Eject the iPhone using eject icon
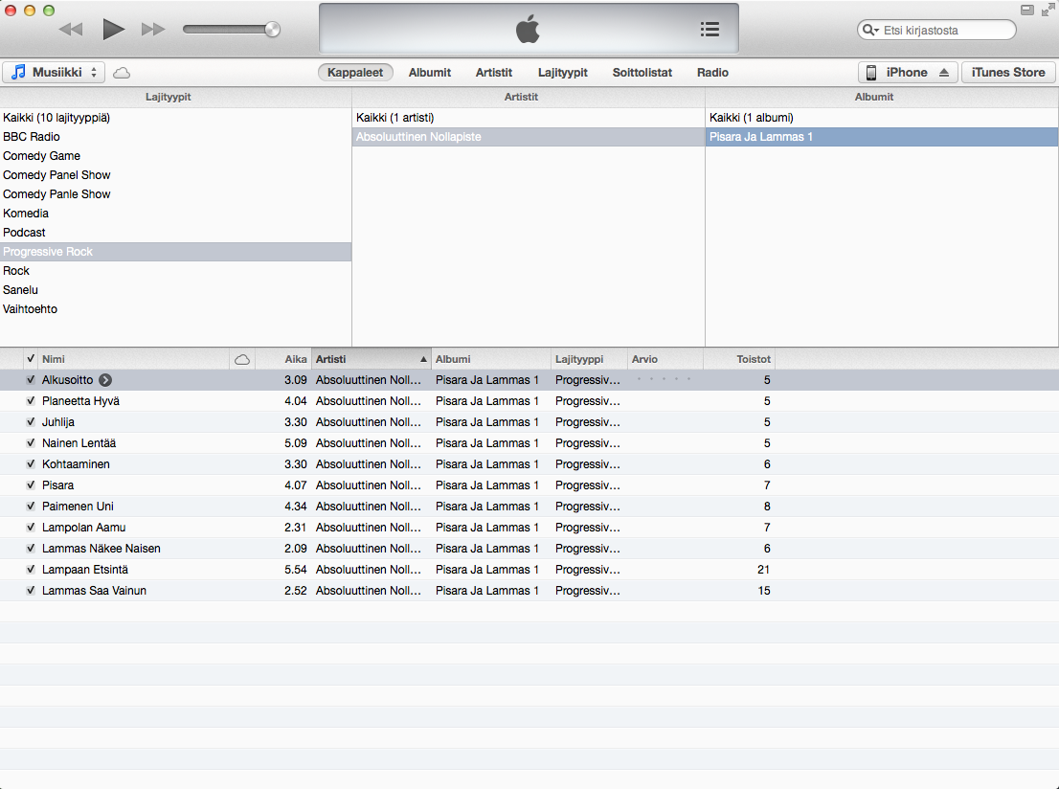The height and width of the screenshot is (789, 1059). click(x=943, y=73)
